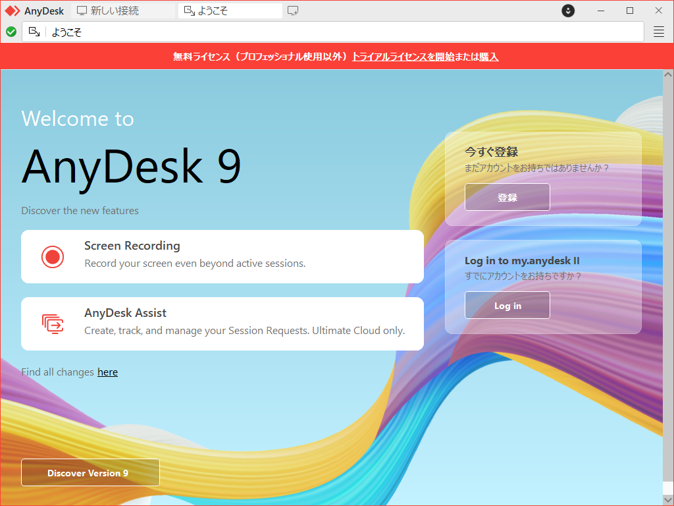This screenshot has height=506, width=674.
Task: Click the 登録 button to register
Action: (x=507, y=196)
